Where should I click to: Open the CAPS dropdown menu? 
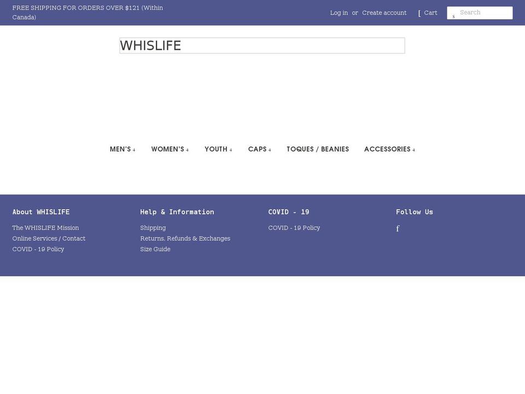pos(259,149)
